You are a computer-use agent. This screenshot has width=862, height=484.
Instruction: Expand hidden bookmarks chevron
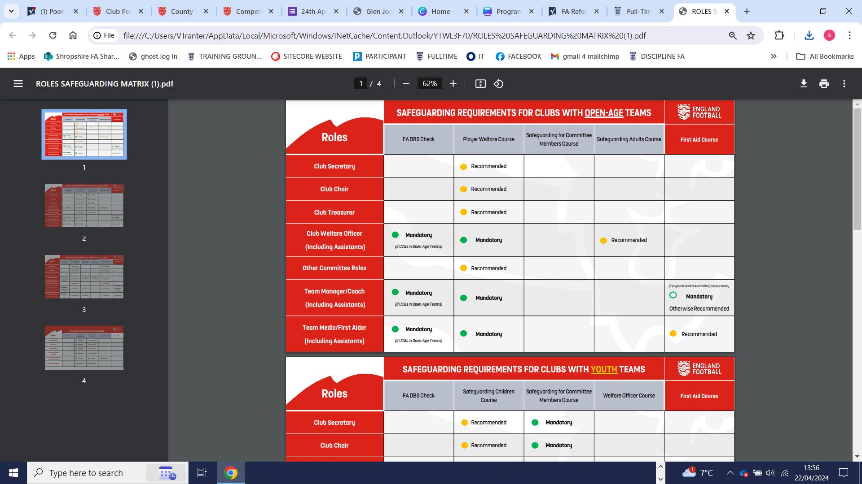(x=774, y=56)
